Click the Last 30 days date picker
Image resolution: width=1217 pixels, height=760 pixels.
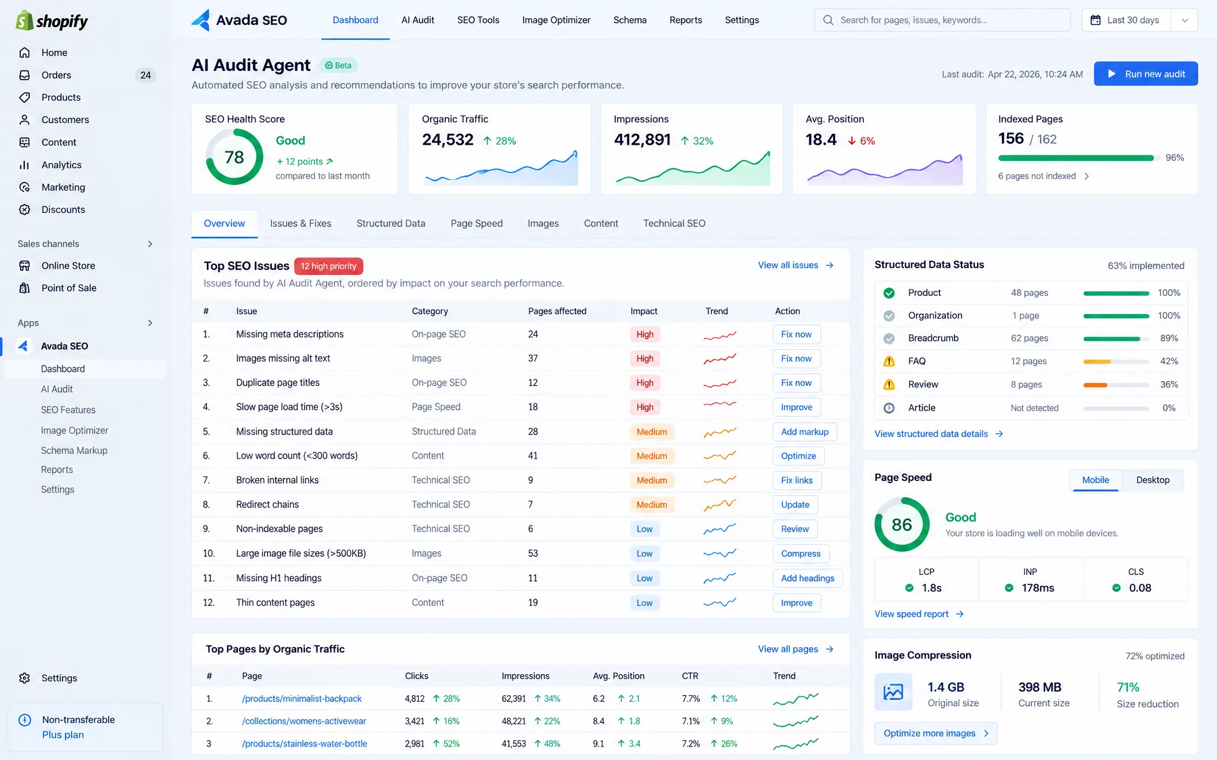point(1126,20)
